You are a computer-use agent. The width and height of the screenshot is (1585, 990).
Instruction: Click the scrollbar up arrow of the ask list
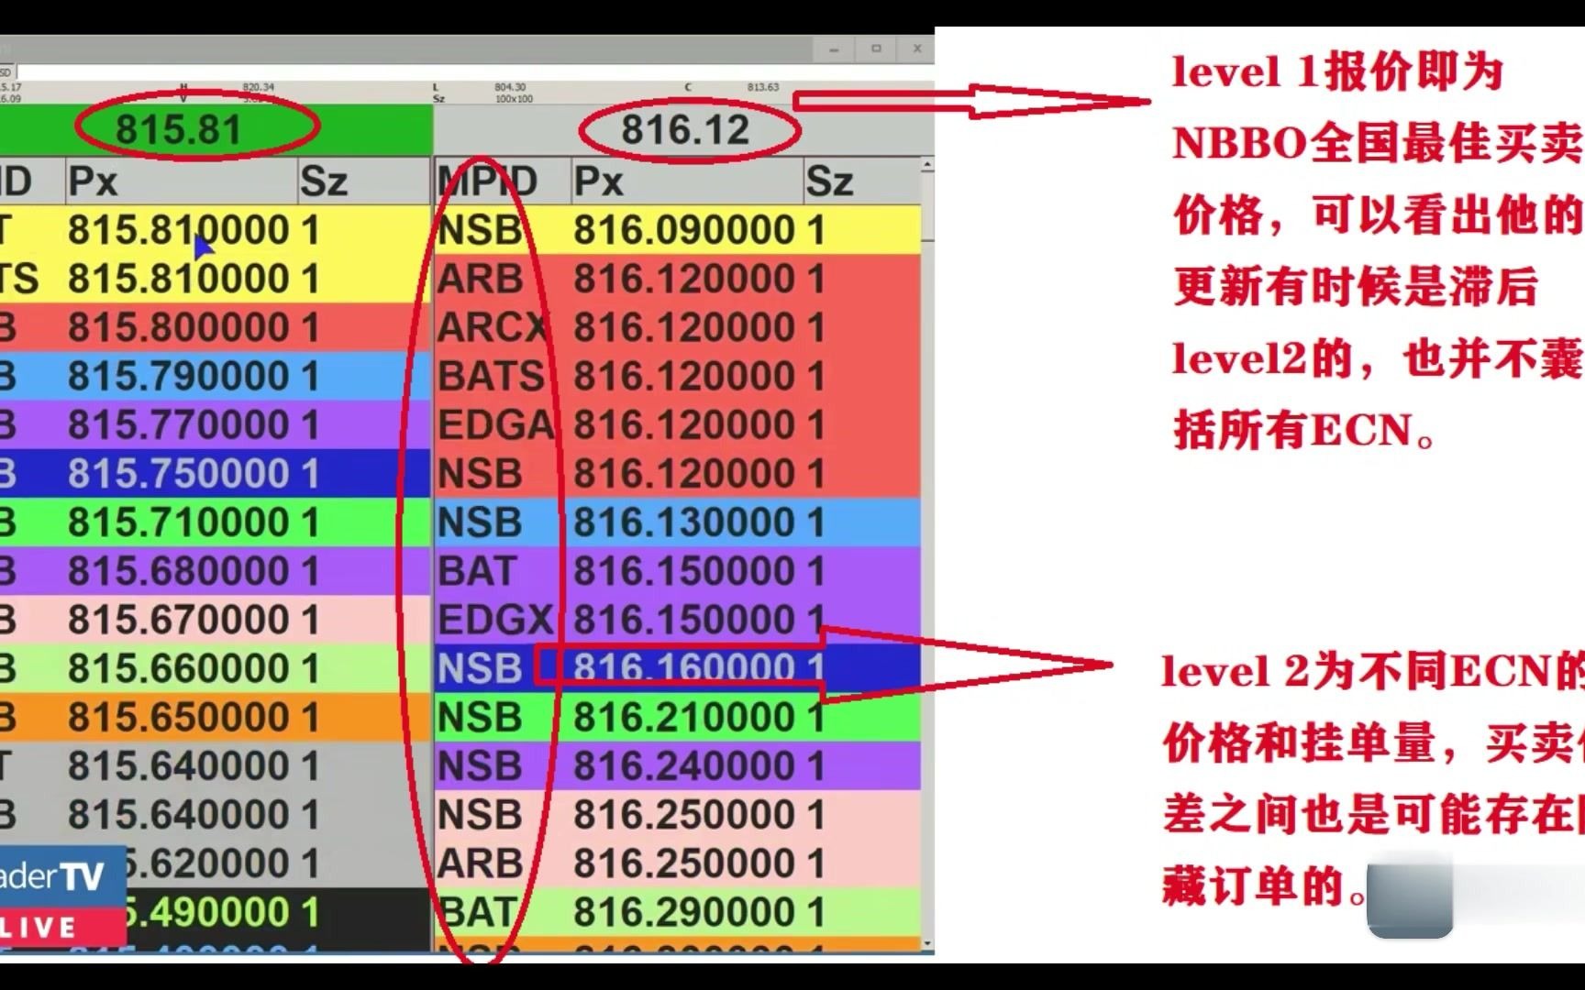click(927, 165)
